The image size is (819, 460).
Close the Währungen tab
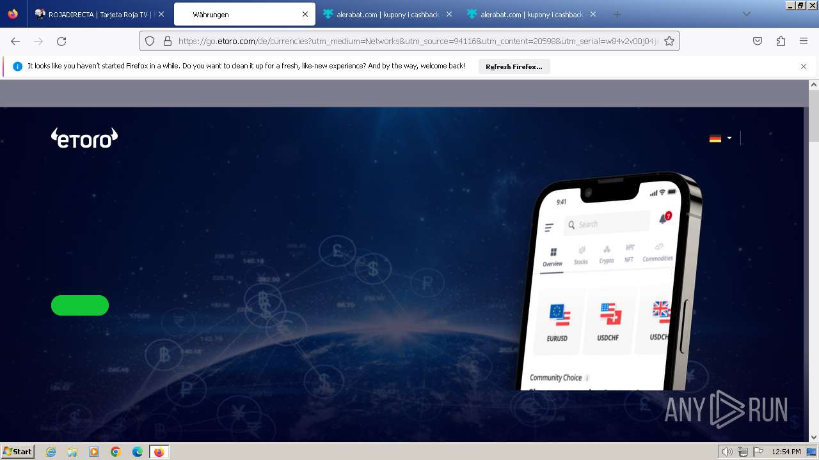305,14
